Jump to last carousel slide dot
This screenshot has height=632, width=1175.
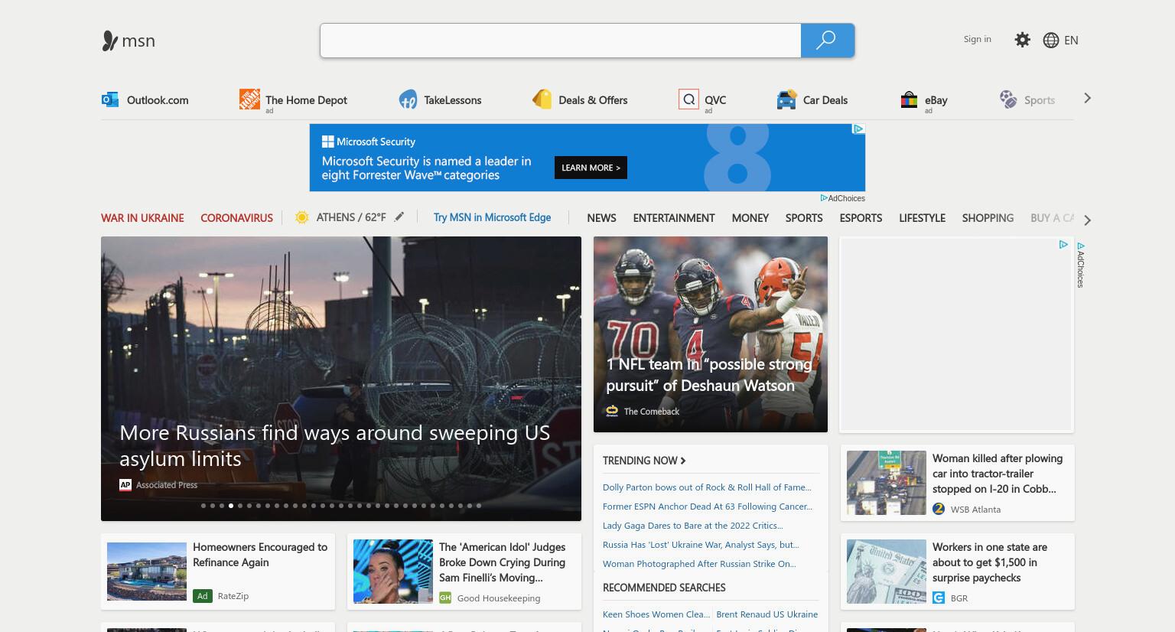click(x=479, y=506)
